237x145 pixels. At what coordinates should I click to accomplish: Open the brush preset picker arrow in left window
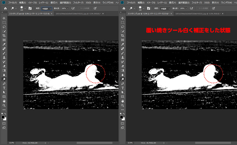tap(25, 8)
